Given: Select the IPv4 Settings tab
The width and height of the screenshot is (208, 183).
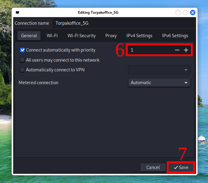Looking at the screenshot, I should pos(139,36).
